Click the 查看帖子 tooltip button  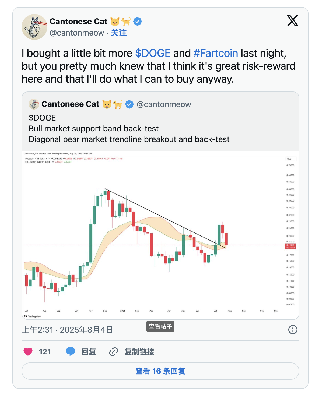click(x=160, y=326)
